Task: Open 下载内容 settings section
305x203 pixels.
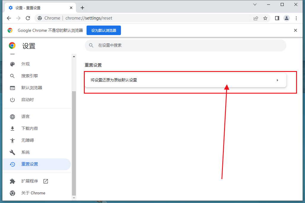Action: tap(36, 128)
